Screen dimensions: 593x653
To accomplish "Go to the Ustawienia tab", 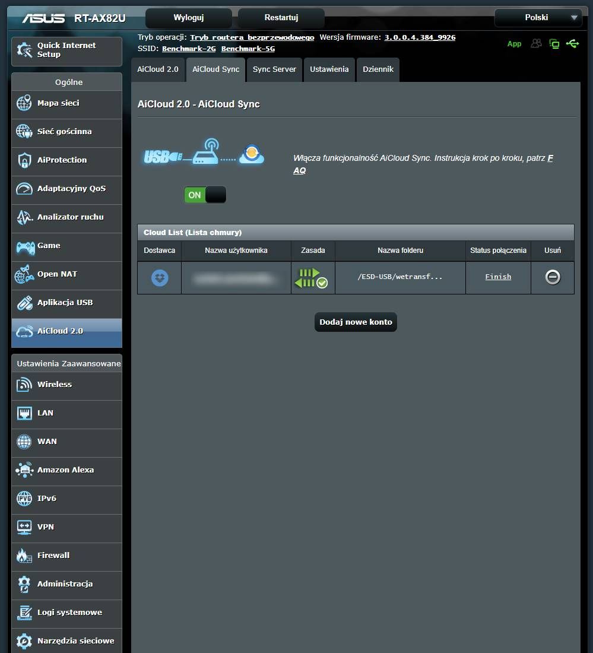I will tap(329, 69).
